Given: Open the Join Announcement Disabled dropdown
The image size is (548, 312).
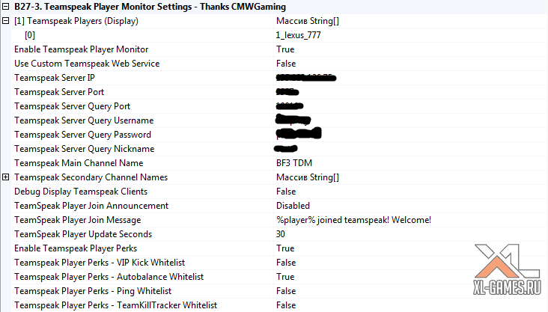Looking at the screenshot, I should [293, 206].
